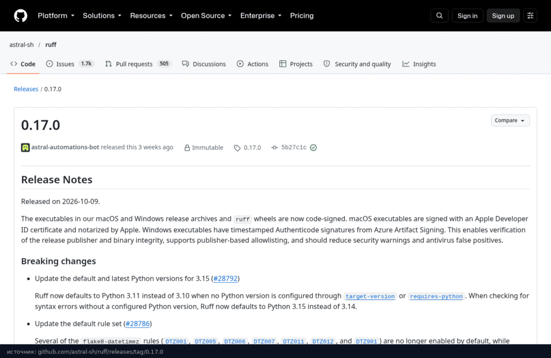This screenshot has width=551, height=358.
Task: Open pull request #28786
Action: (x=138, y=324)
